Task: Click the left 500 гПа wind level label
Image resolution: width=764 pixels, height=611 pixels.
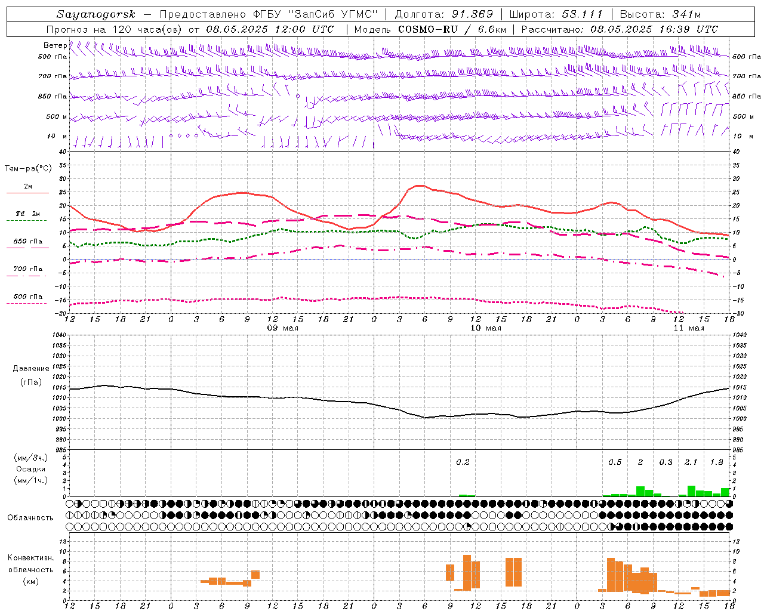Action: tap(53, 57)
